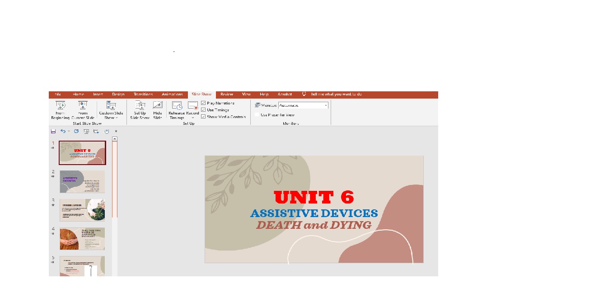Screen dimensions: 613x303
Task: Click the Start From Beginning quick access icon
Action: (x=86, y=132)
